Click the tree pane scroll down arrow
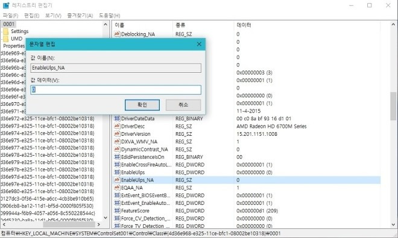Image resolution: width=398 pixels, height=238 pixels. (106, 218)
